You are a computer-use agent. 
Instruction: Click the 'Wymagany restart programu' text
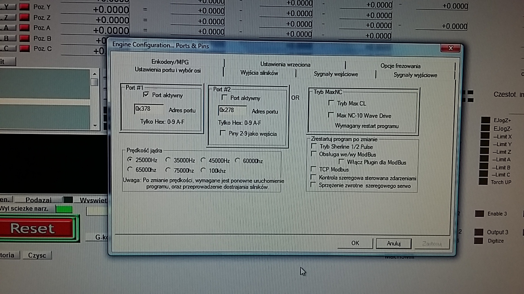tap(366, 126)
